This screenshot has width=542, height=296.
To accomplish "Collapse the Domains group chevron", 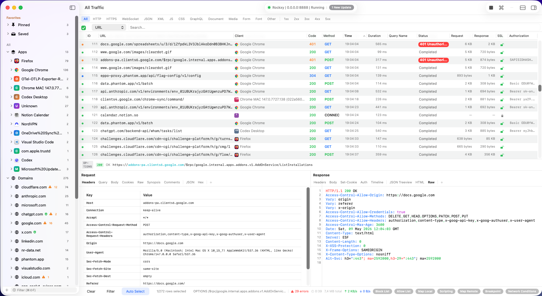I will pos(8,178).
